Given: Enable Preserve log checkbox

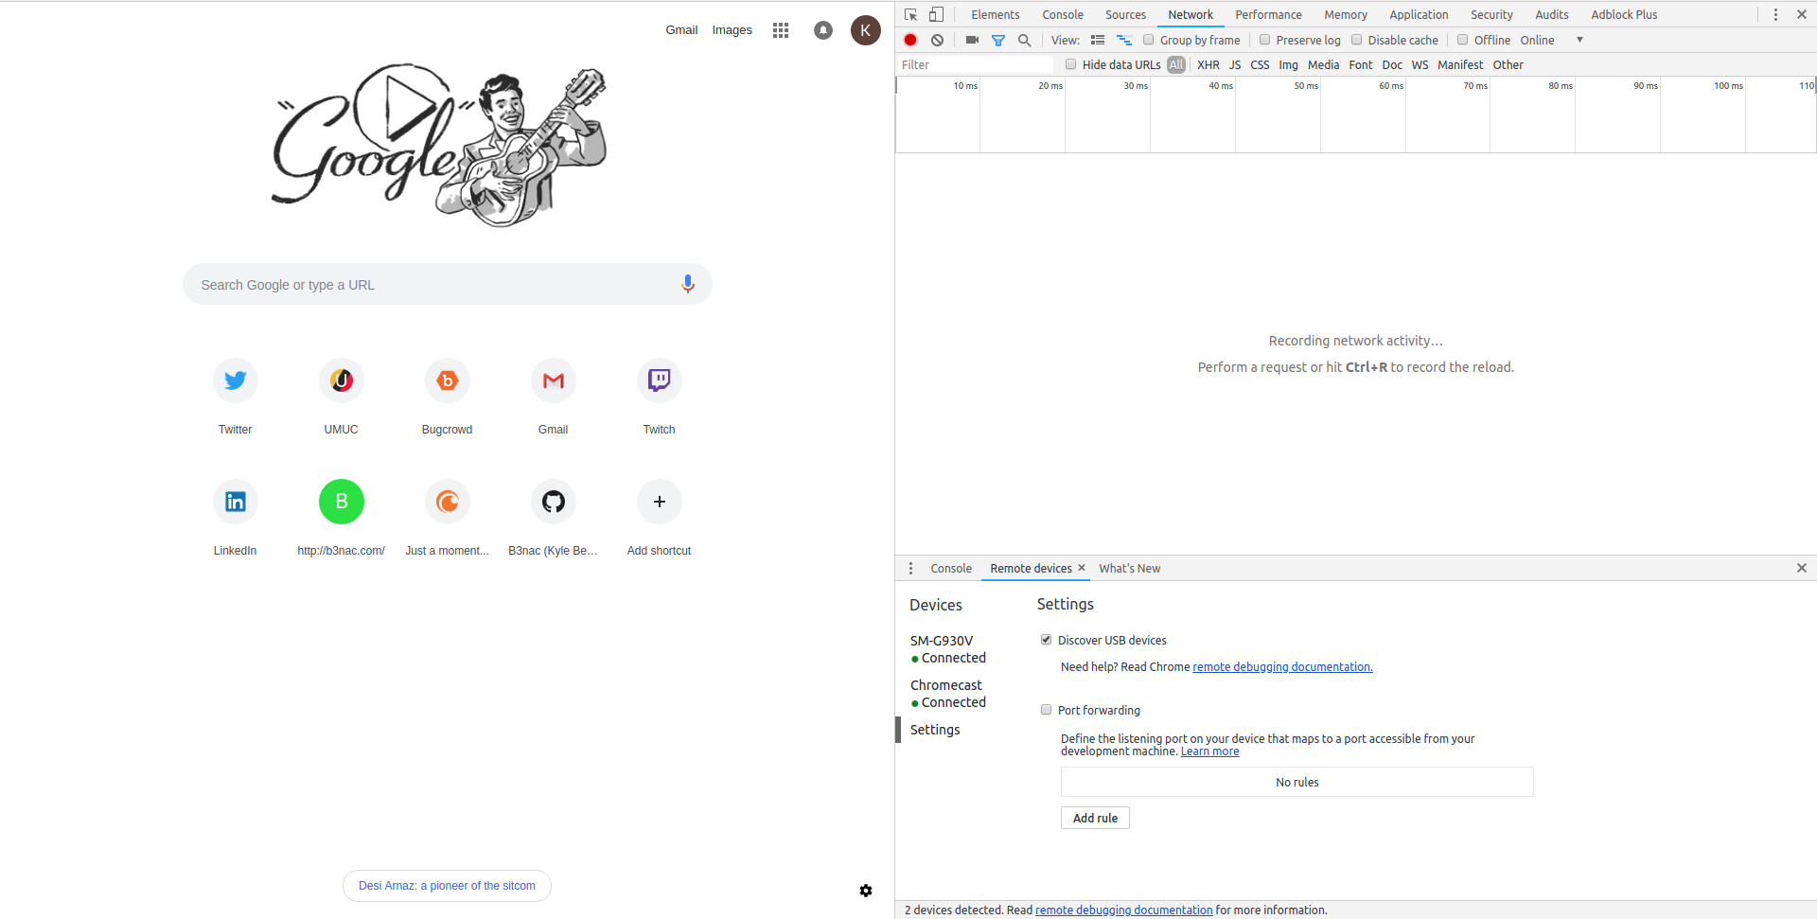Looking at the screenshot, I should click(1264, 40).
